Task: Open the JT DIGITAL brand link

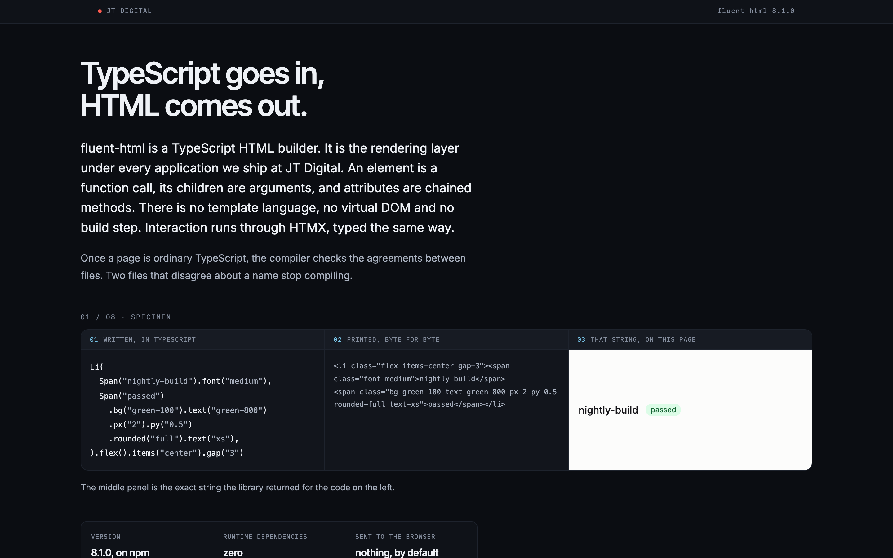Action: (x=125, y=11)
